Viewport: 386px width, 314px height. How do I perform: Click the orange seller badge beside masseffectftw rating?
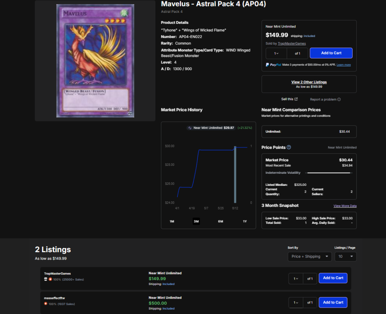[46, 304]
